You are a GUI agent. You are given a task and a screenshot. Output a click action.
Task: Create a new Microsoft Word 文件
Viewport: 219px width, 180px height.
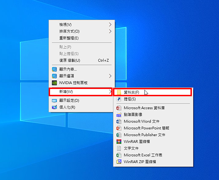[x=153, y=121]
